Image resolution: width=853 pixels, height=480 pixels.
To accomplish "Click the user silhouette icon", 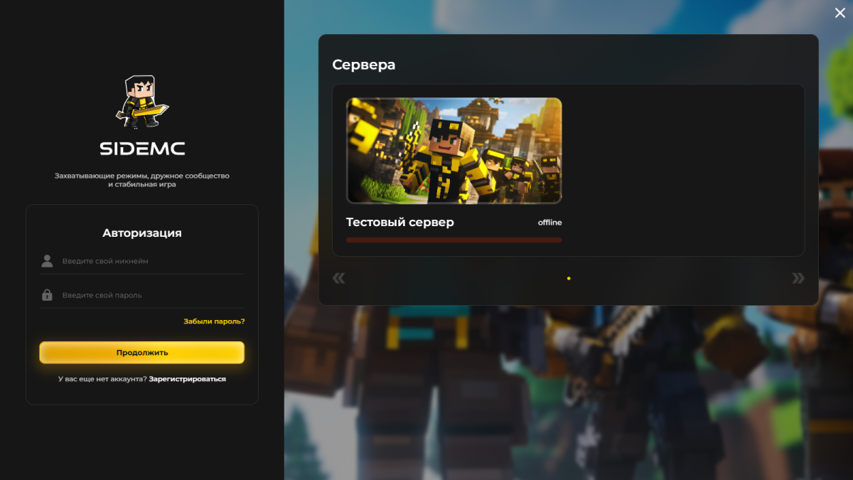I will [x=47, y=261].
